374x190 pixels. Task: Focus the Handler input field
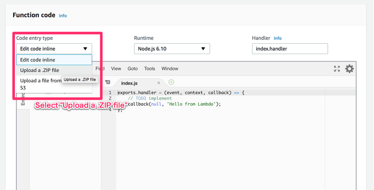pyautogui.click(x=289, y=48)
